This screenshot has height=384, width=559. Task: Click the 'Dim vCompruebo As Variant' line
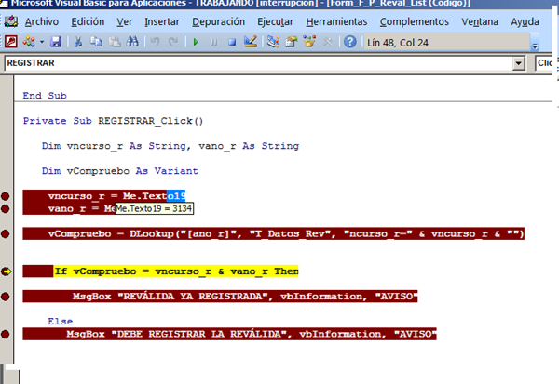pyautogui.click(x=120, y=171)
